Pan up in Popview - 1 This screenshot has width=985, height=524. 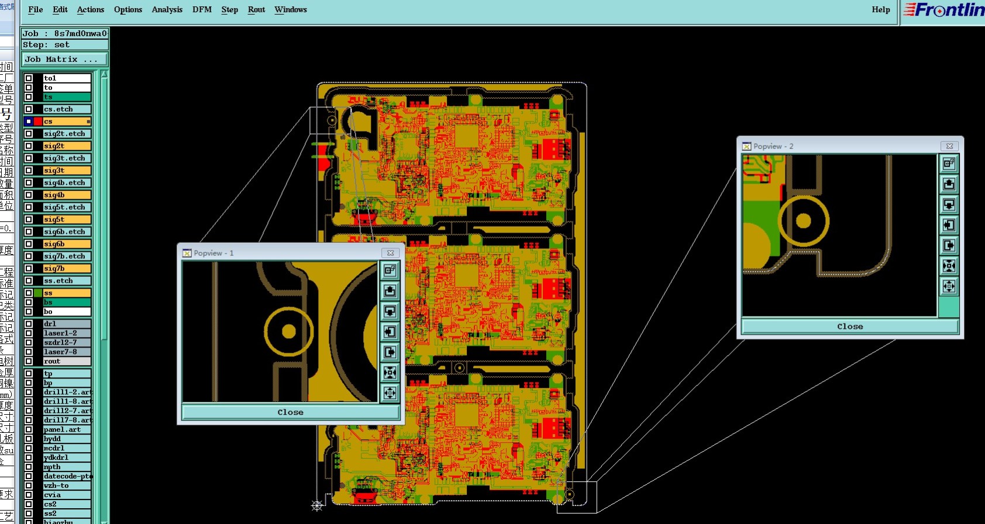pyautogui.click(x=390, y=291)
